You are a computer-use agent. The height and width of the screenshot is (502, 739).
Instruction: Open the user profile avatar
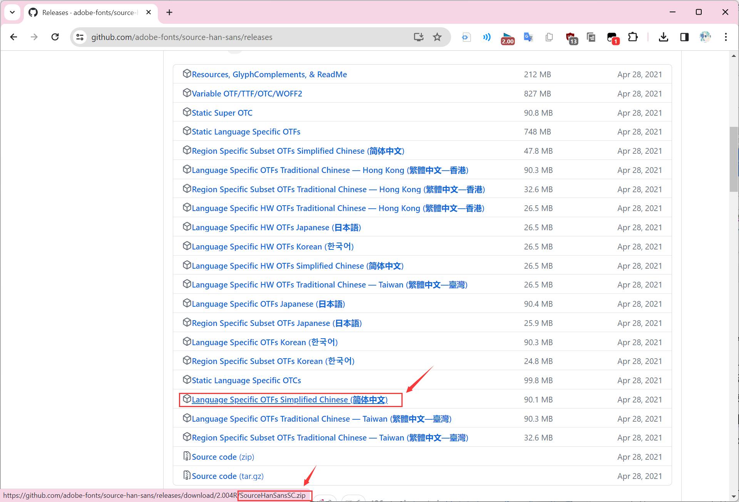(x=705, y=37)
